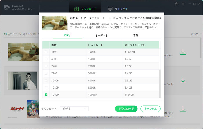The width and height of the screenshot is (203, 129).
Task: Click the green ダウンロード button
Action: (126, 109)
